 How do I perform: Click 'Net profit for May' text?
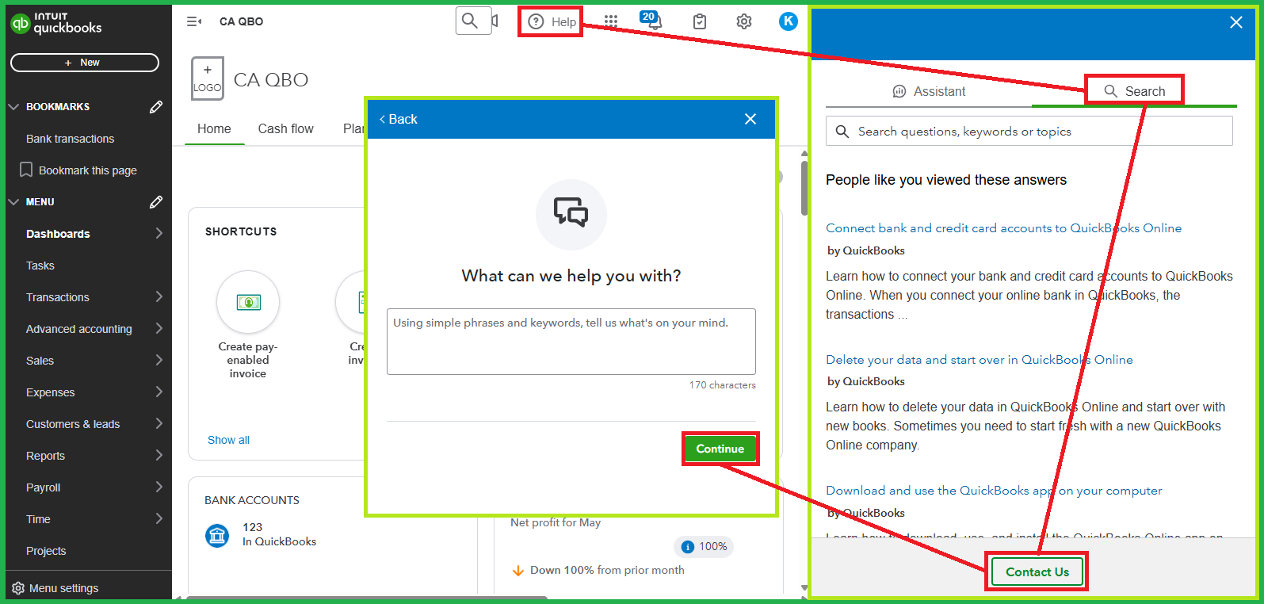(x=556, y=522)
